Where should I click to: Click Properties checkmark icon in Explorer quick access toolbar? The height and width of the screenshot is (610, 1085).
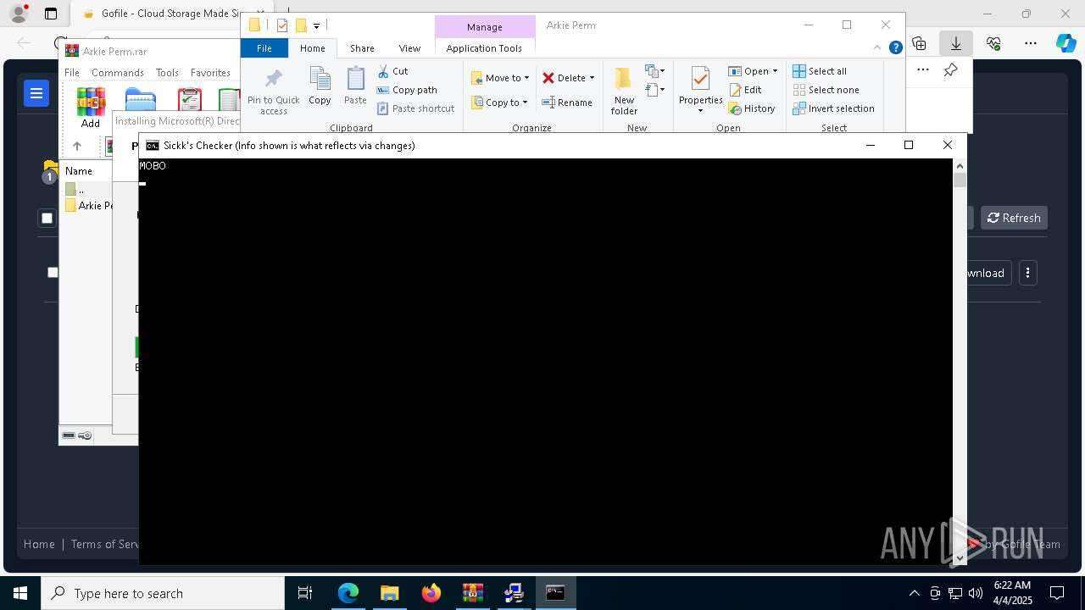282,25
